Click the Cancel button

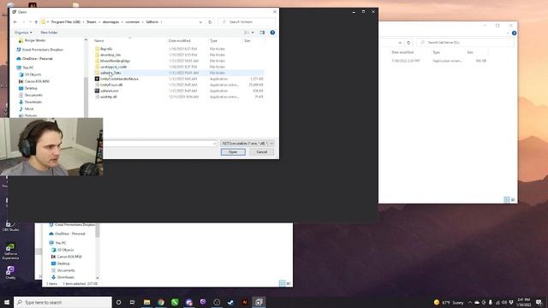[x=261, y=152]
